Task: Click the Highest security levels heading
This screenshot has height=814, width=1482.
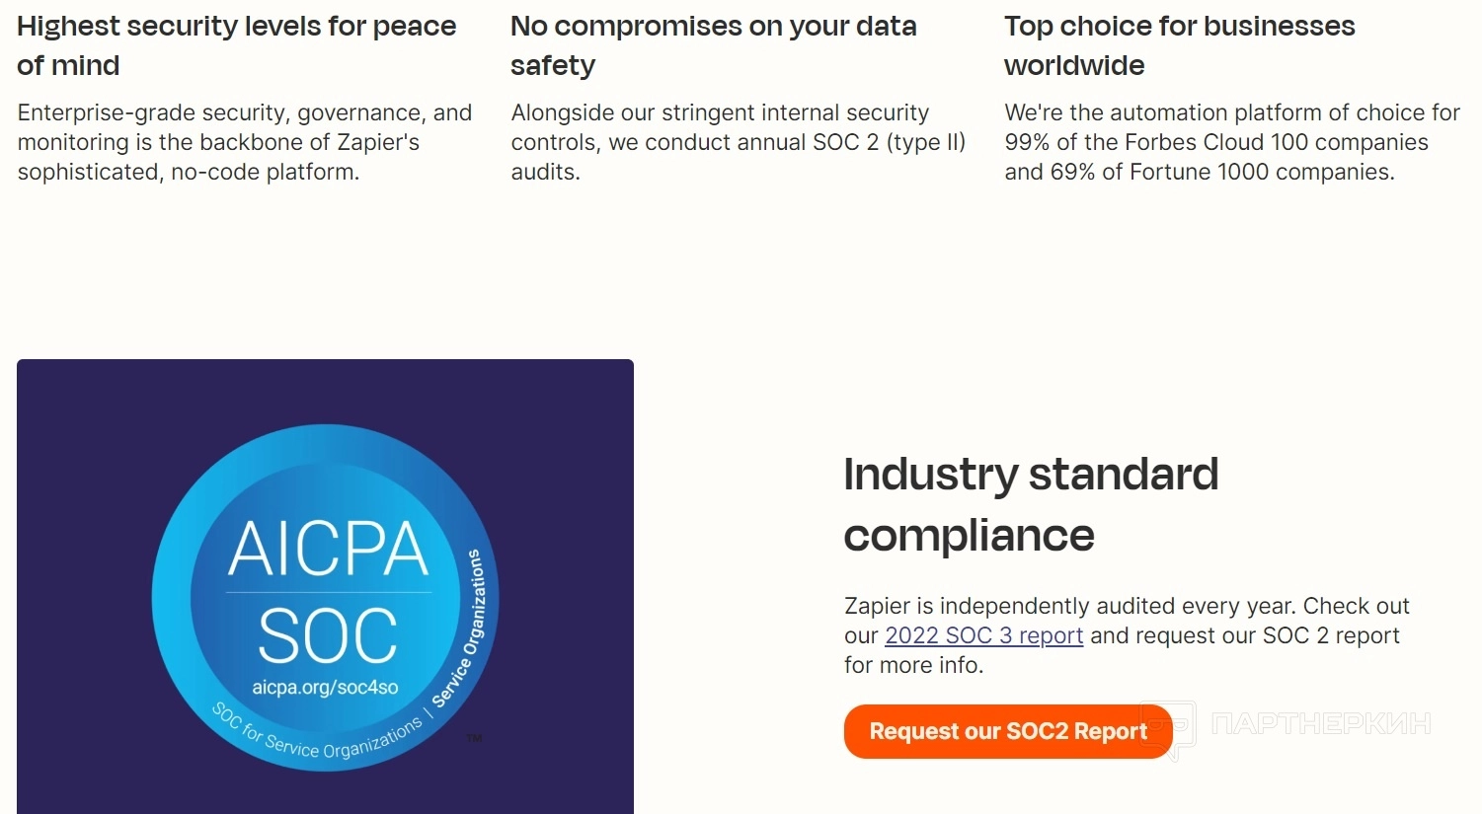Action: pyautogui.click(x=236, y=45)
